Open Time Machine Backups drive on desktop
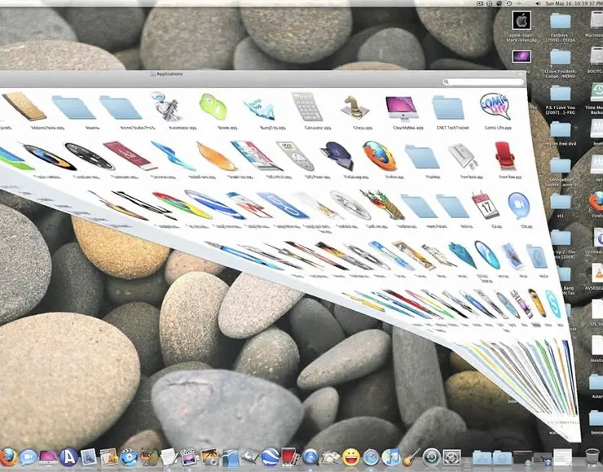This screenshot has height=472, width=603. 596,94
